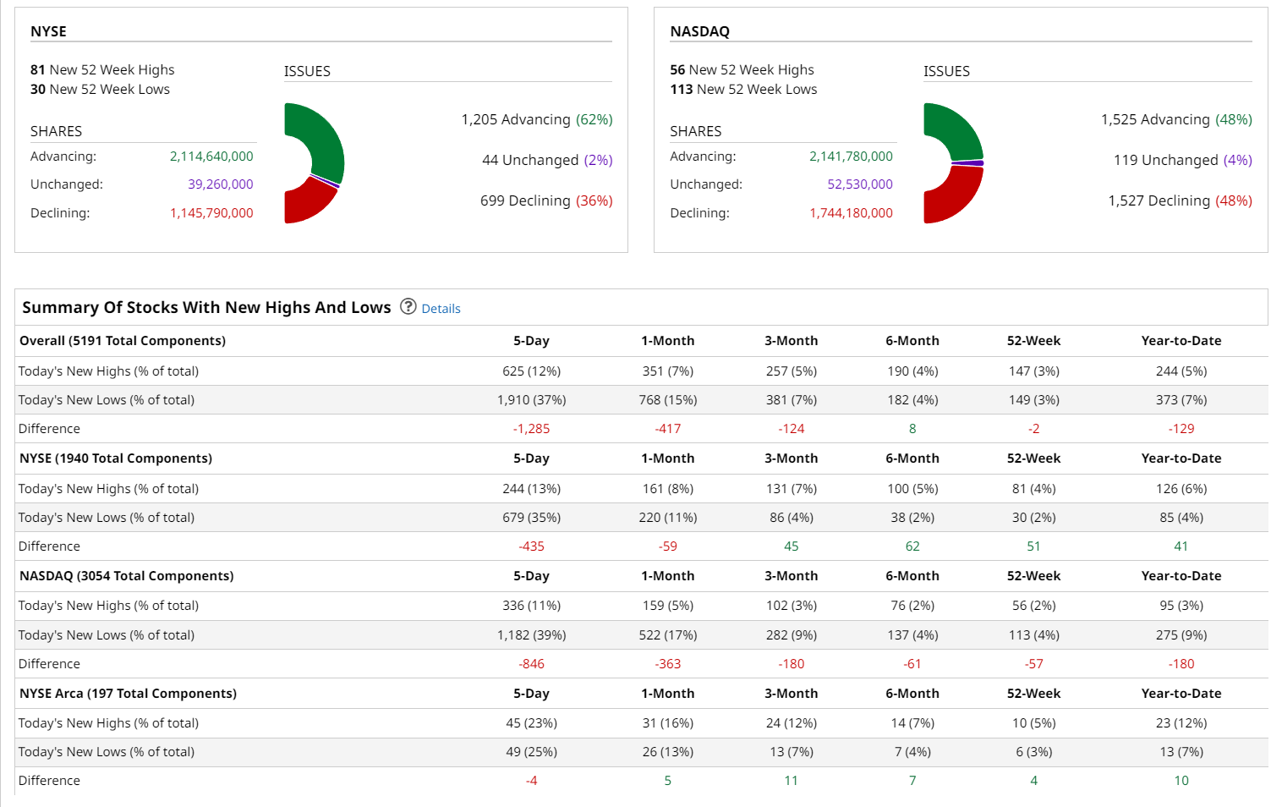This screenshot has height=807, width=1271.
Task: Open the Details link
Action: (x=441, y=309)
